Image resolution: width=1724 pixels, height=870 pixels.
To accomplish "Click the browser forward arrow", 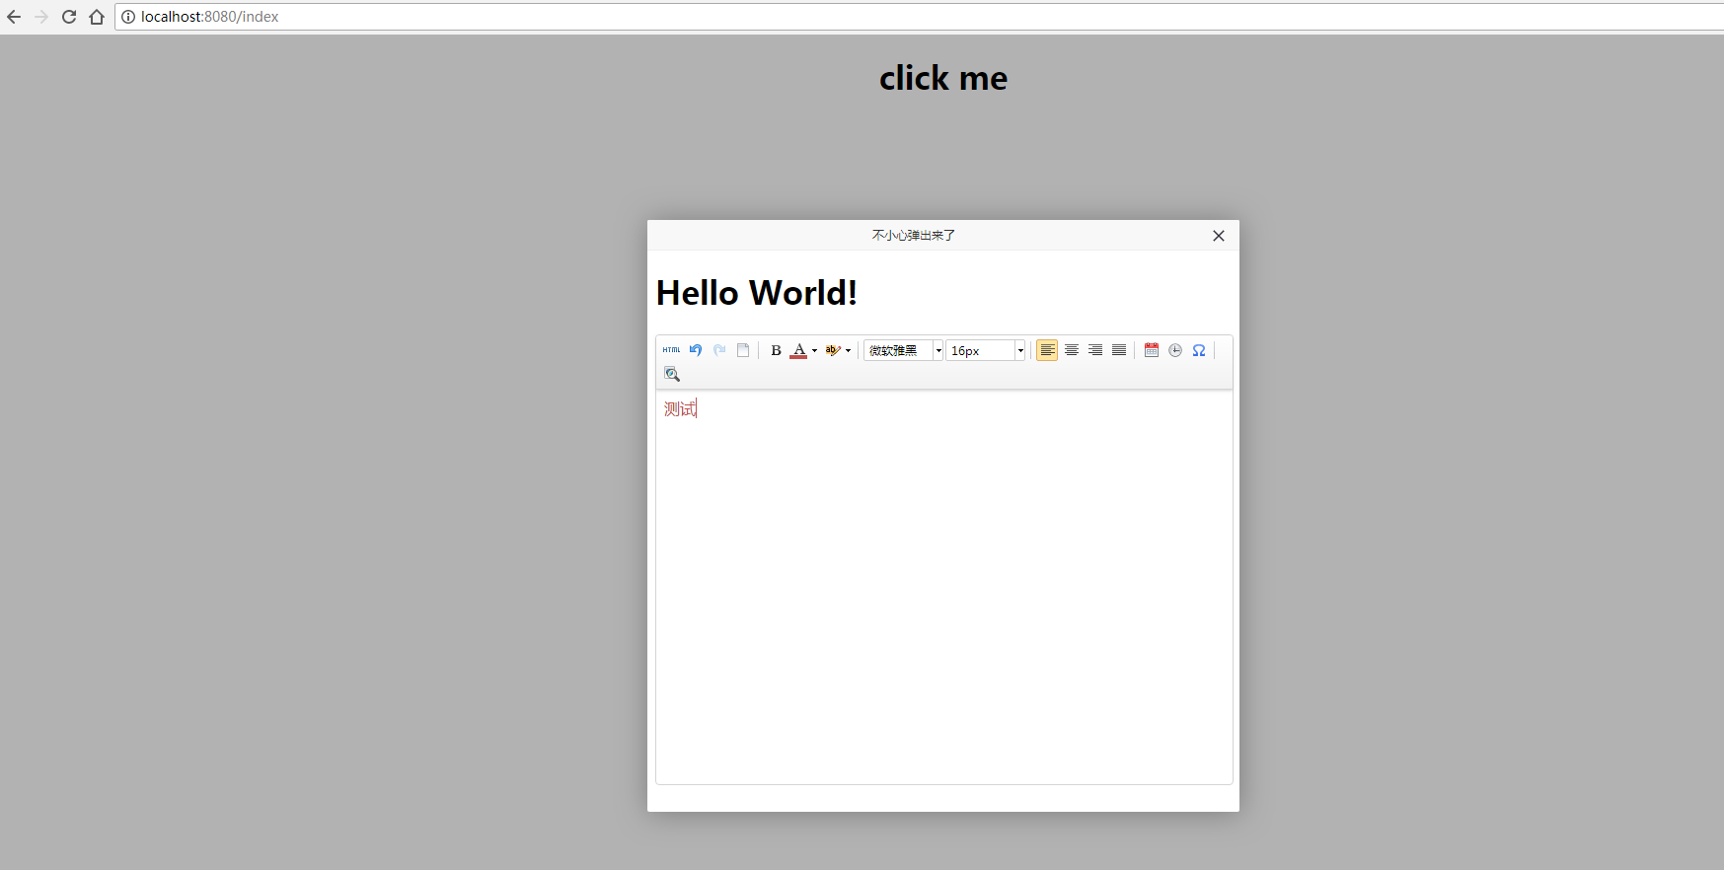I will click(x=41, y=17).
